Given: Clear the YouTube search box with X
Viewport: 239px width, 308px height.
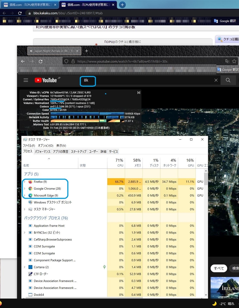Looking at the screenshot, I should click(216, 80).
